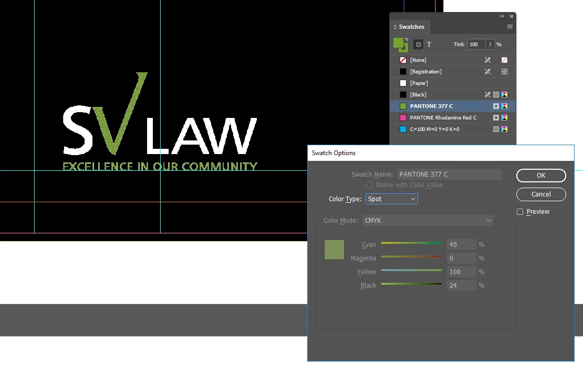
Task: Open the Color Type dropdown
Action: point(391,199)
